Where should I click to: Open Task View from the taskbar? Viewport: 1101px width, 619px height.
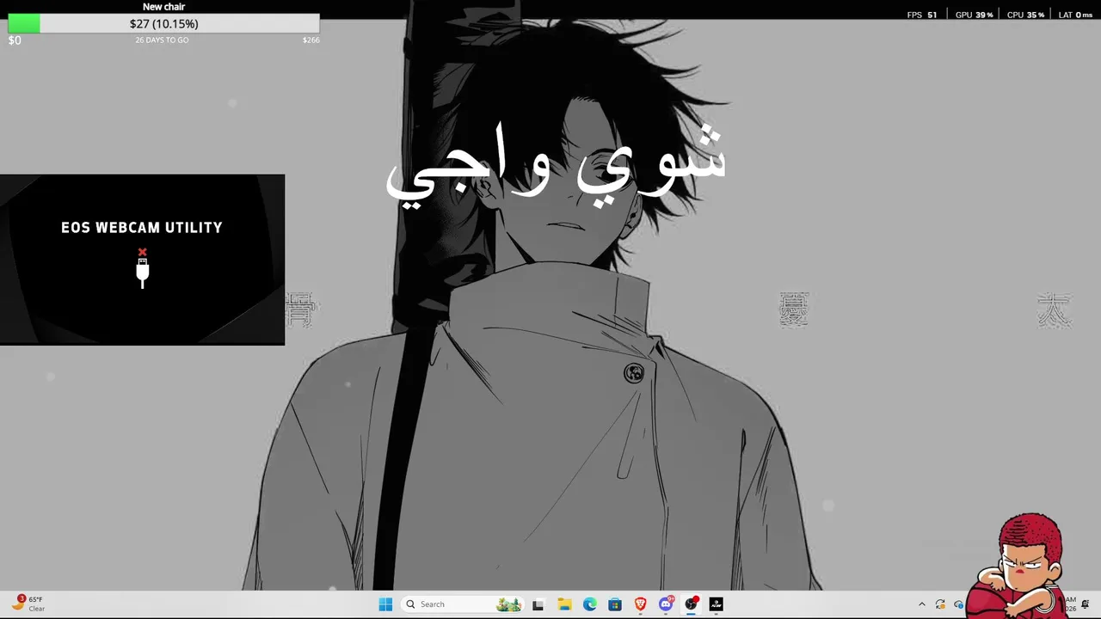tap(538, 604)
